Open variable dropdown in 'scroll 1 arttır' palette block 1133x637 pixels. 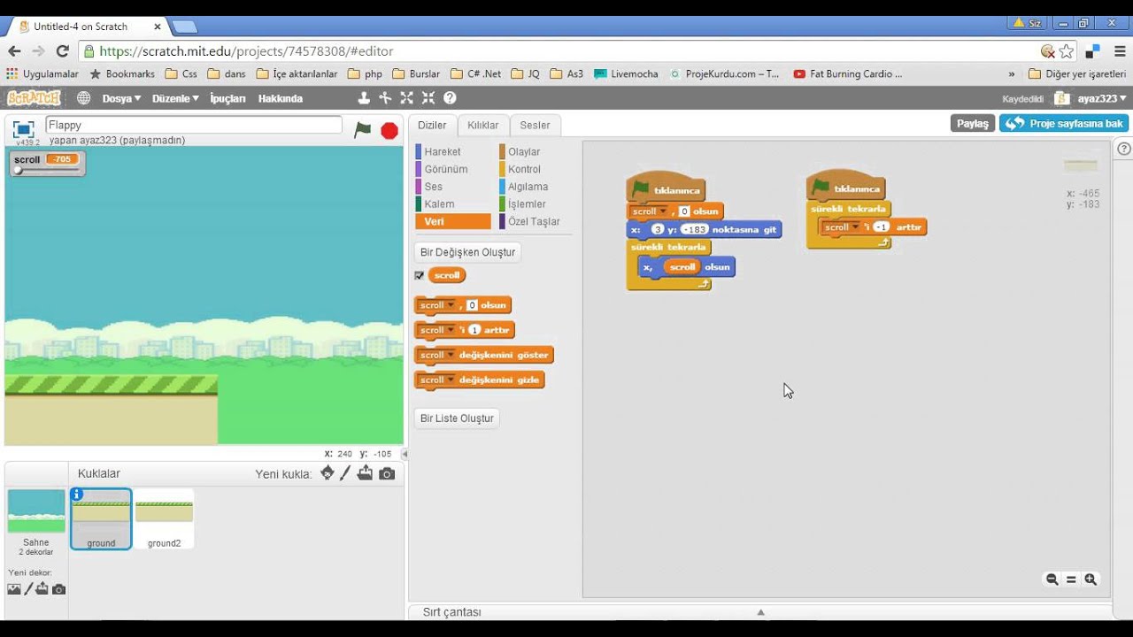coord(451,330)
